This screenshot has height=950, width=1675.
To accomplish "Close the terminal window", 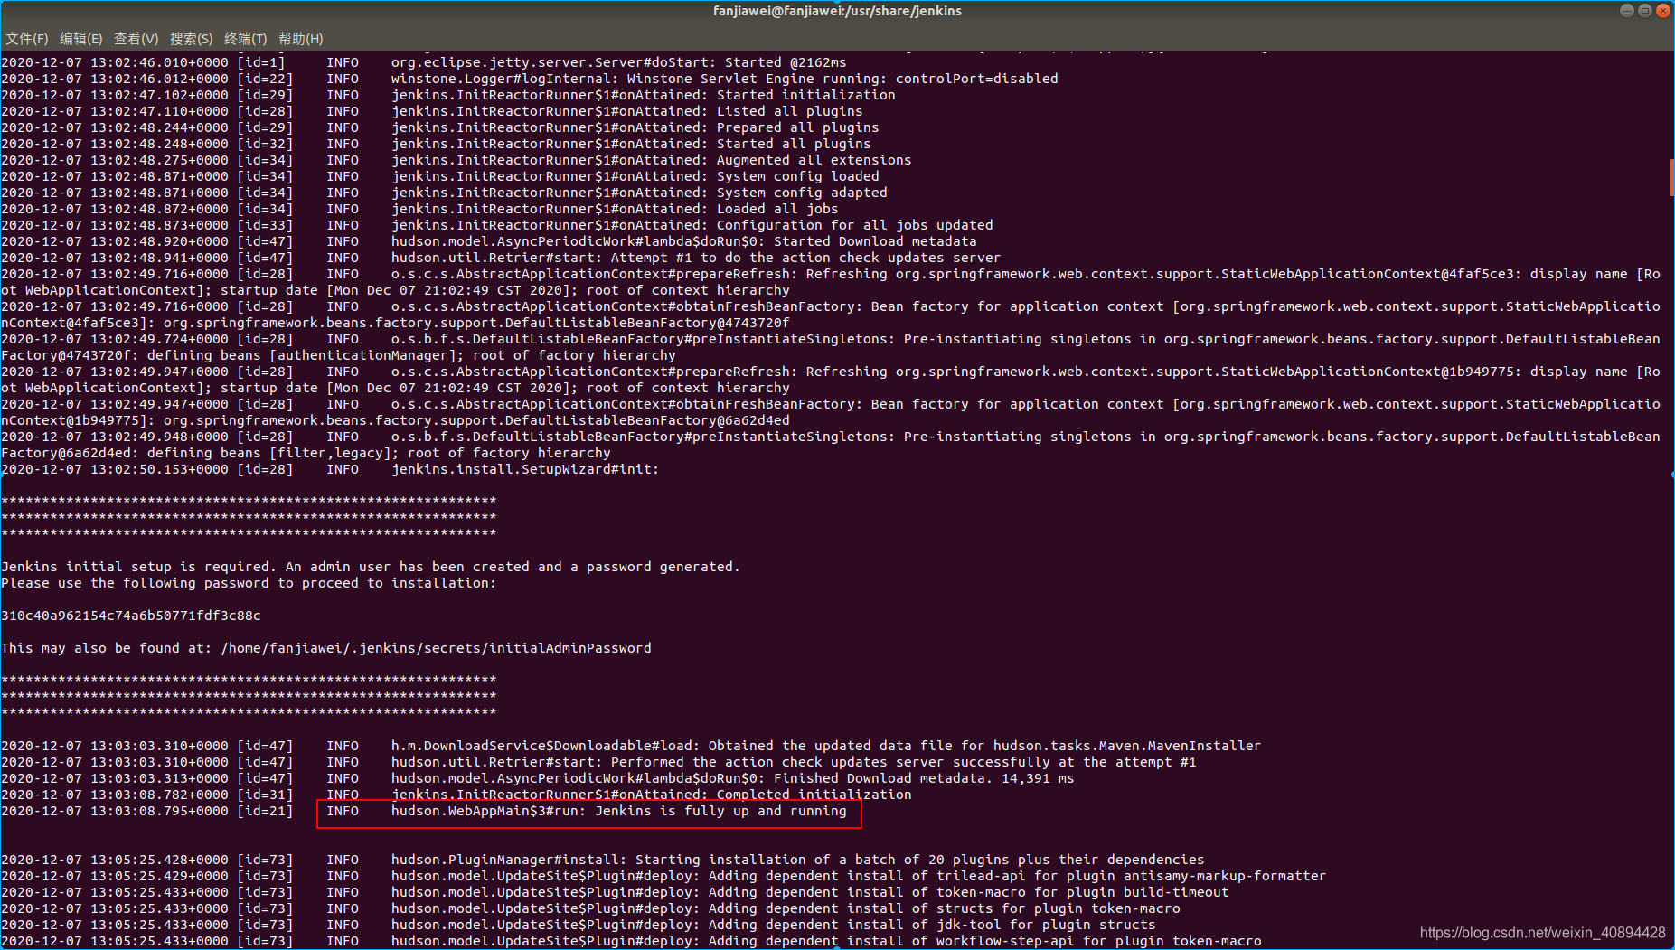I will point(1663,11).
